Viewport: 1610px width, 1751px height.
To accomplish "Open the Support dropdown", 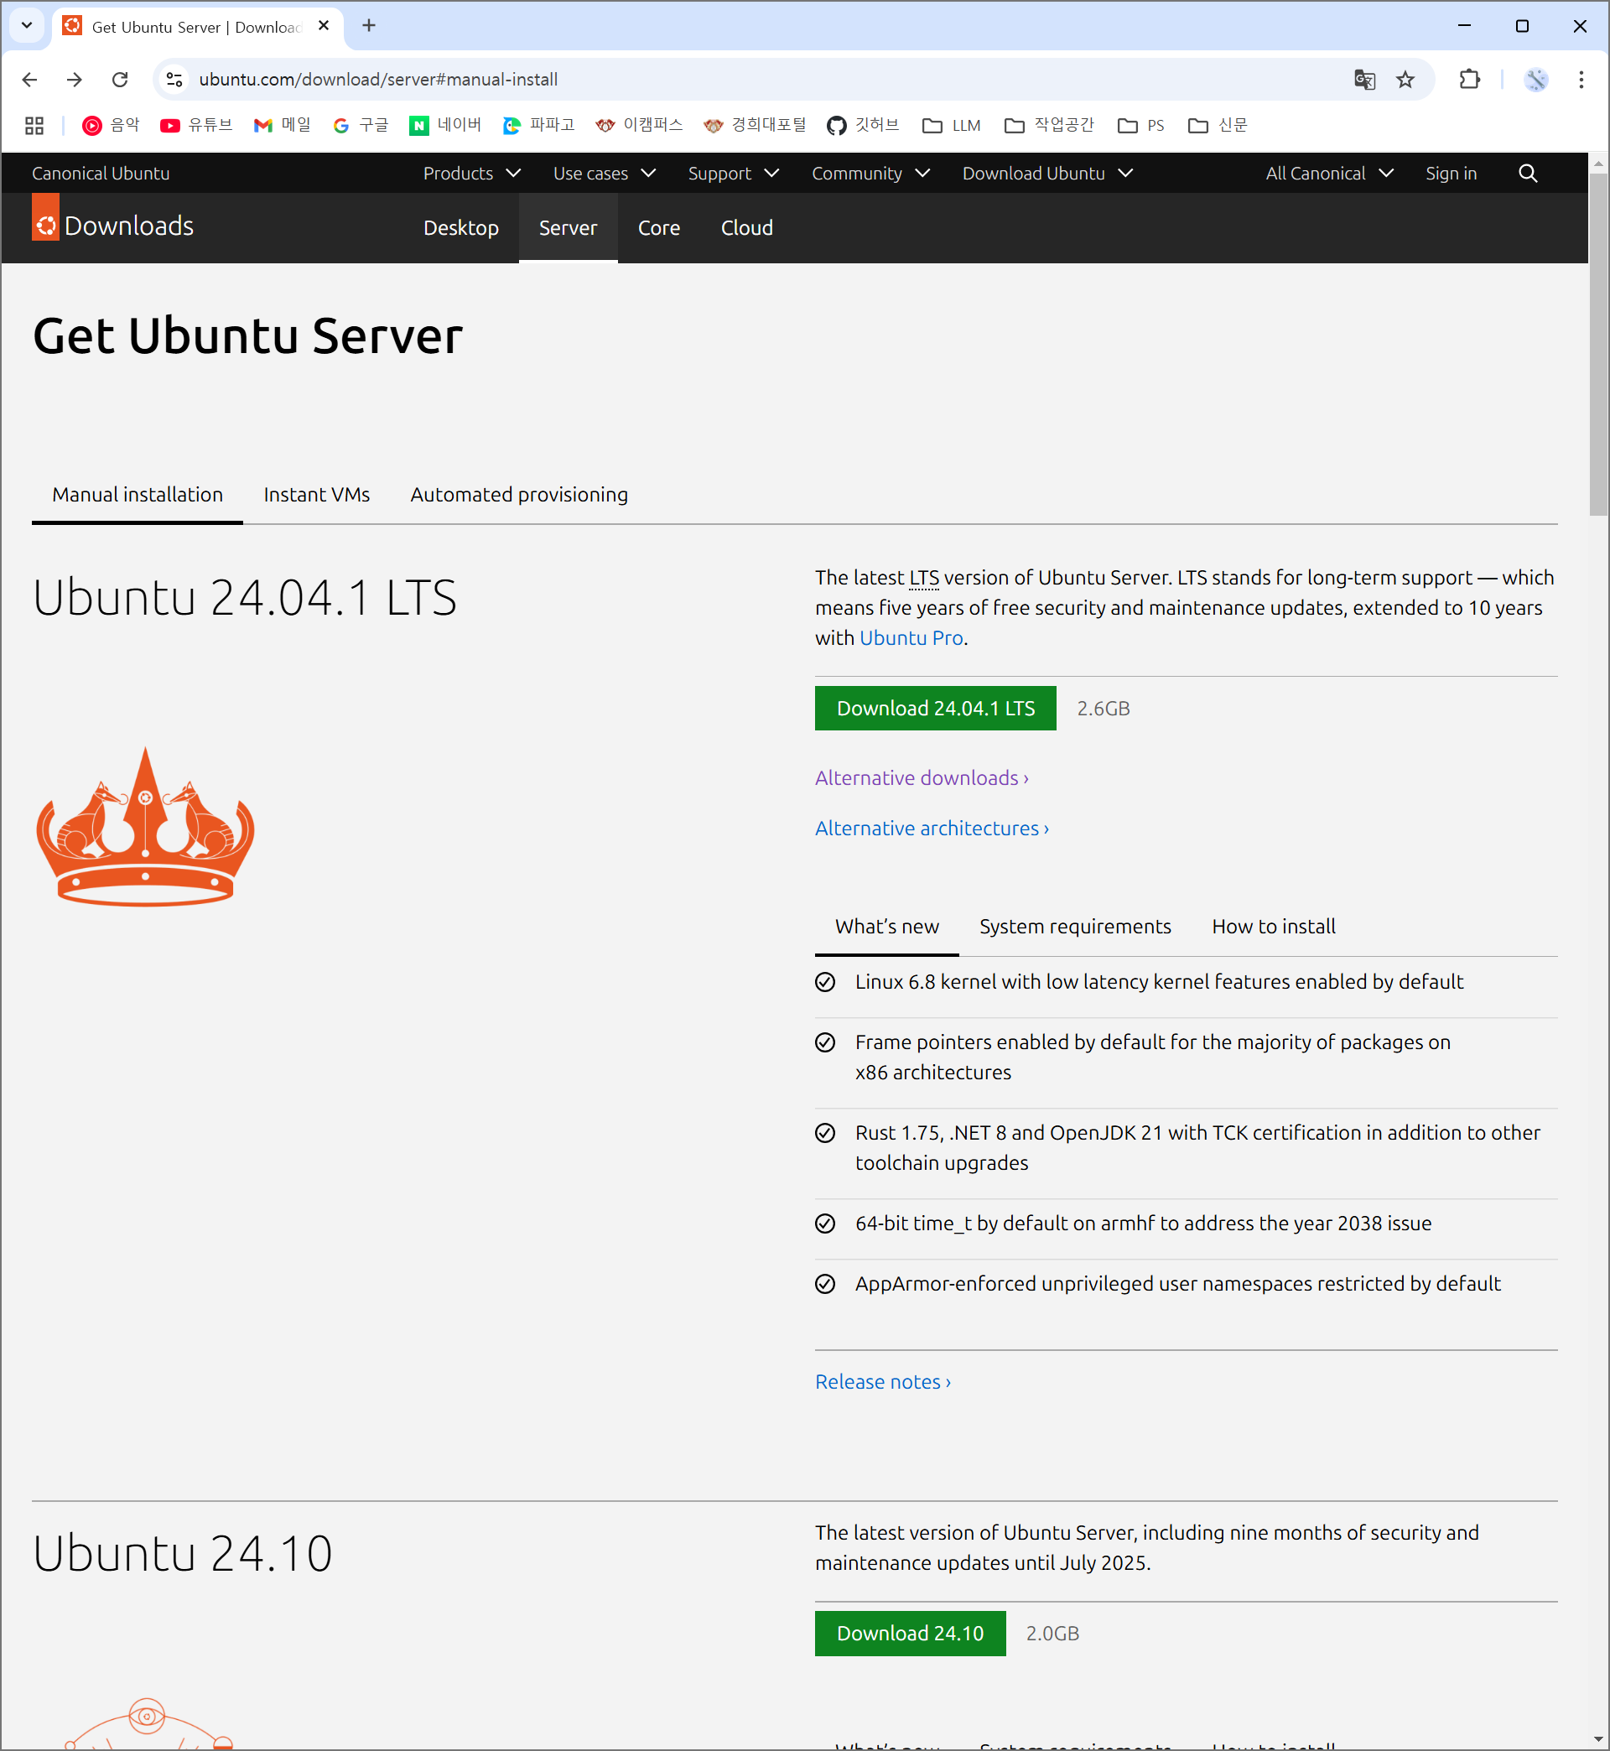I will (732, 173).
